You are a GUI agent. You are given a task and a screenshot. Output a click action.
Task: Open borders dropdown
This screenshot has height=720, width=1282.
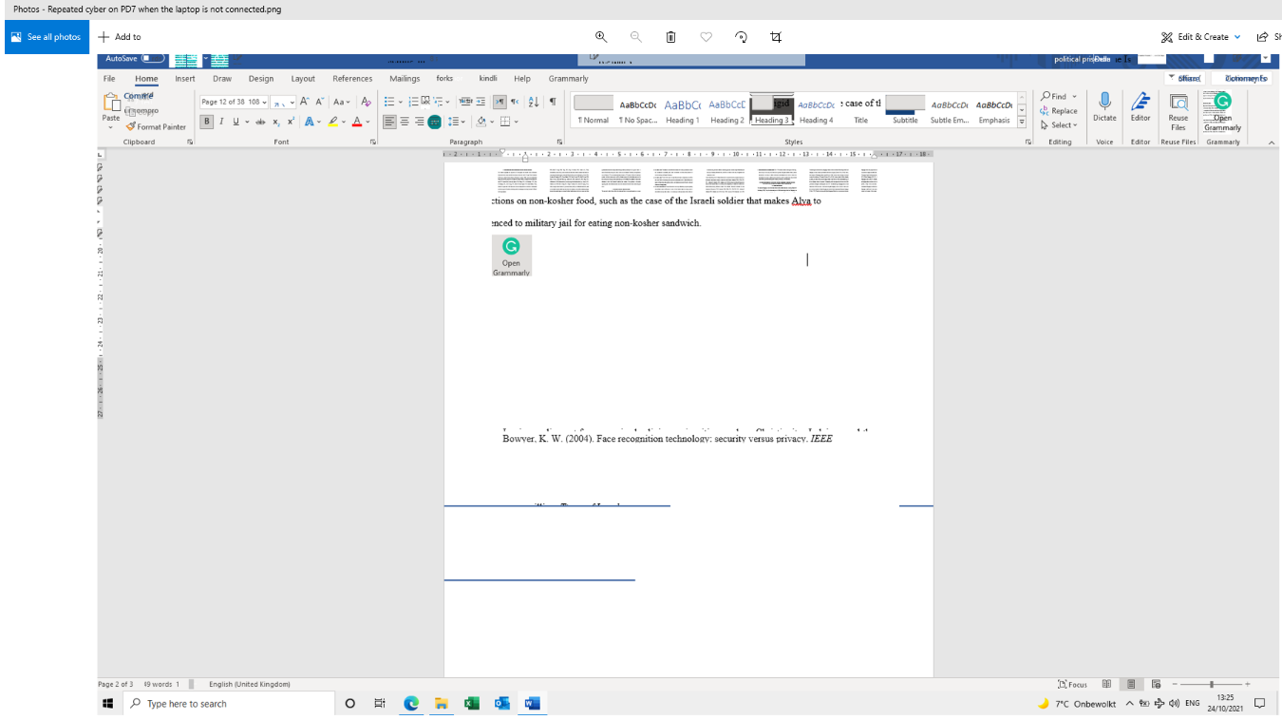(516, 122)
